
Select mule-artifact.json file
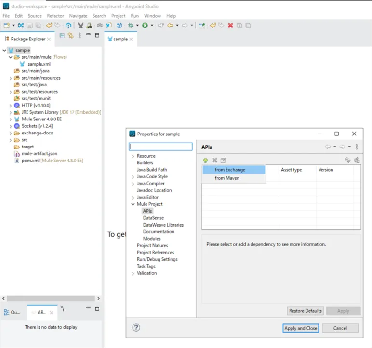[40, 154]
